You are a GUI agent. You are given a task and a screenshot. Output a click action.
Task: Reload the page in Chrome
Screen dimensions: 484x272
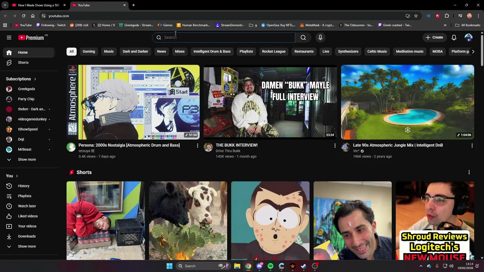point(23,16)
